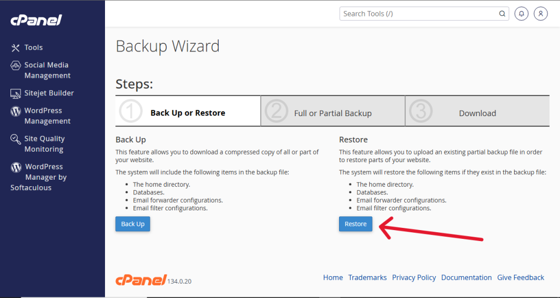Viewport: 560px width, 298px height.
Task: Select the Back Up or Restore step
Action: tap(188, 111)
